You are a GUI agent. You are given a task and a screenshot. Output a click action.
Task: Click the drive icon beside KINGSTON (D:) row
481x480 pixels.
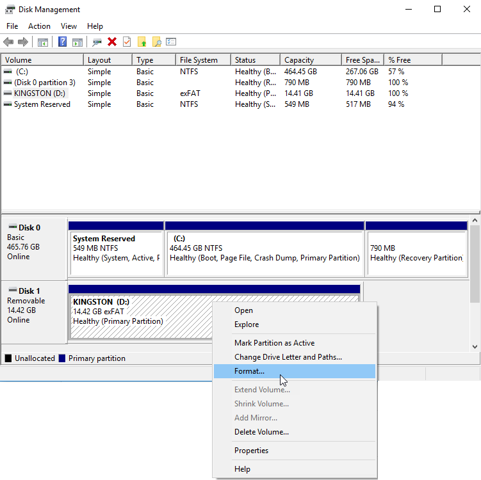pos(8,93)
